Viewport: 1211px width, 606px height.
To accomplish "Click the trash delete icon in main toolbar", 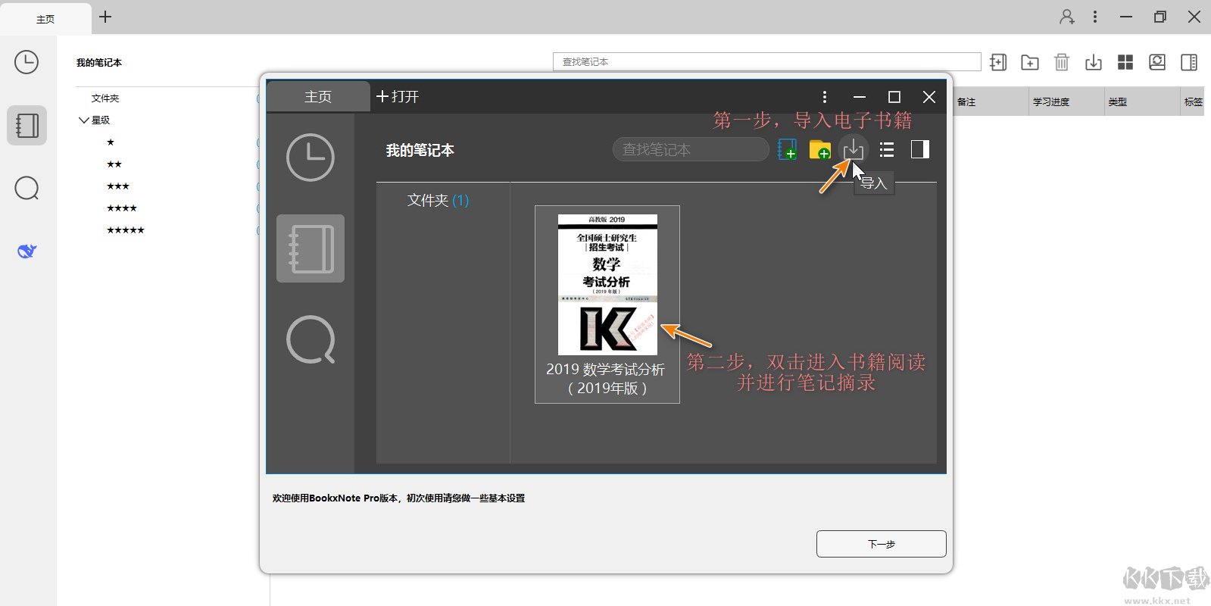I will pos(1062,62).
